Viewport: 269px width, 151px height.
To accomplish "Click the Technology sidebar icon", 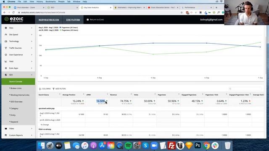I will (6, 41).
